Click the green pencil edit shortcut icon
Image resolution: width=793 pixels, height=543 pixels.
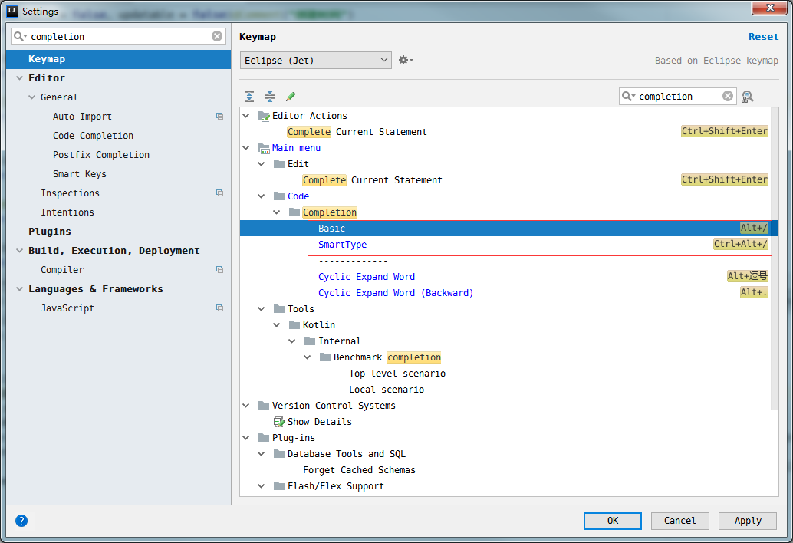[x=291, y=96]
